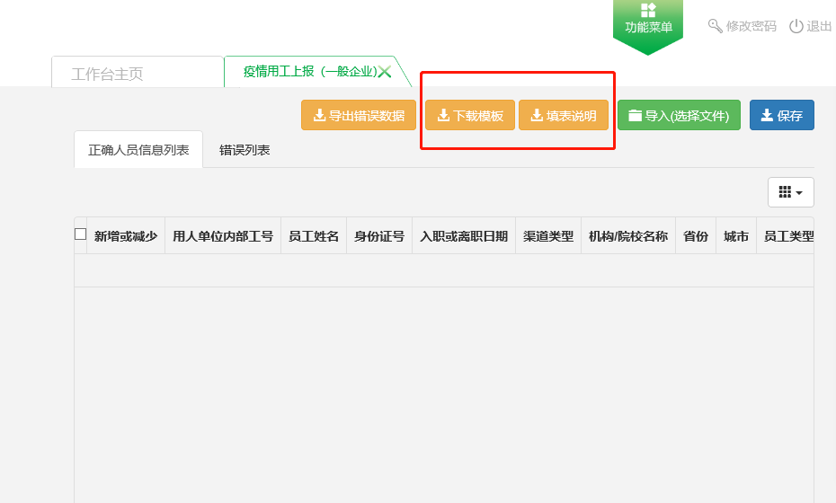Image resolution: width=836 pixels, height=503 pixels.
Task: Click the key icon beside 修改密码
Action: coord(716,26)
